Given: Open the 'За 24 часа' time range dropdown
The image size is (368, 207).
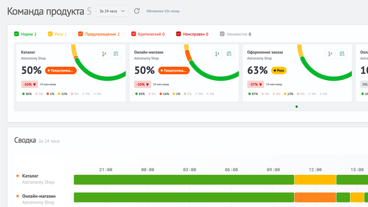Looking at the screenshot, I should click(112, 11).
